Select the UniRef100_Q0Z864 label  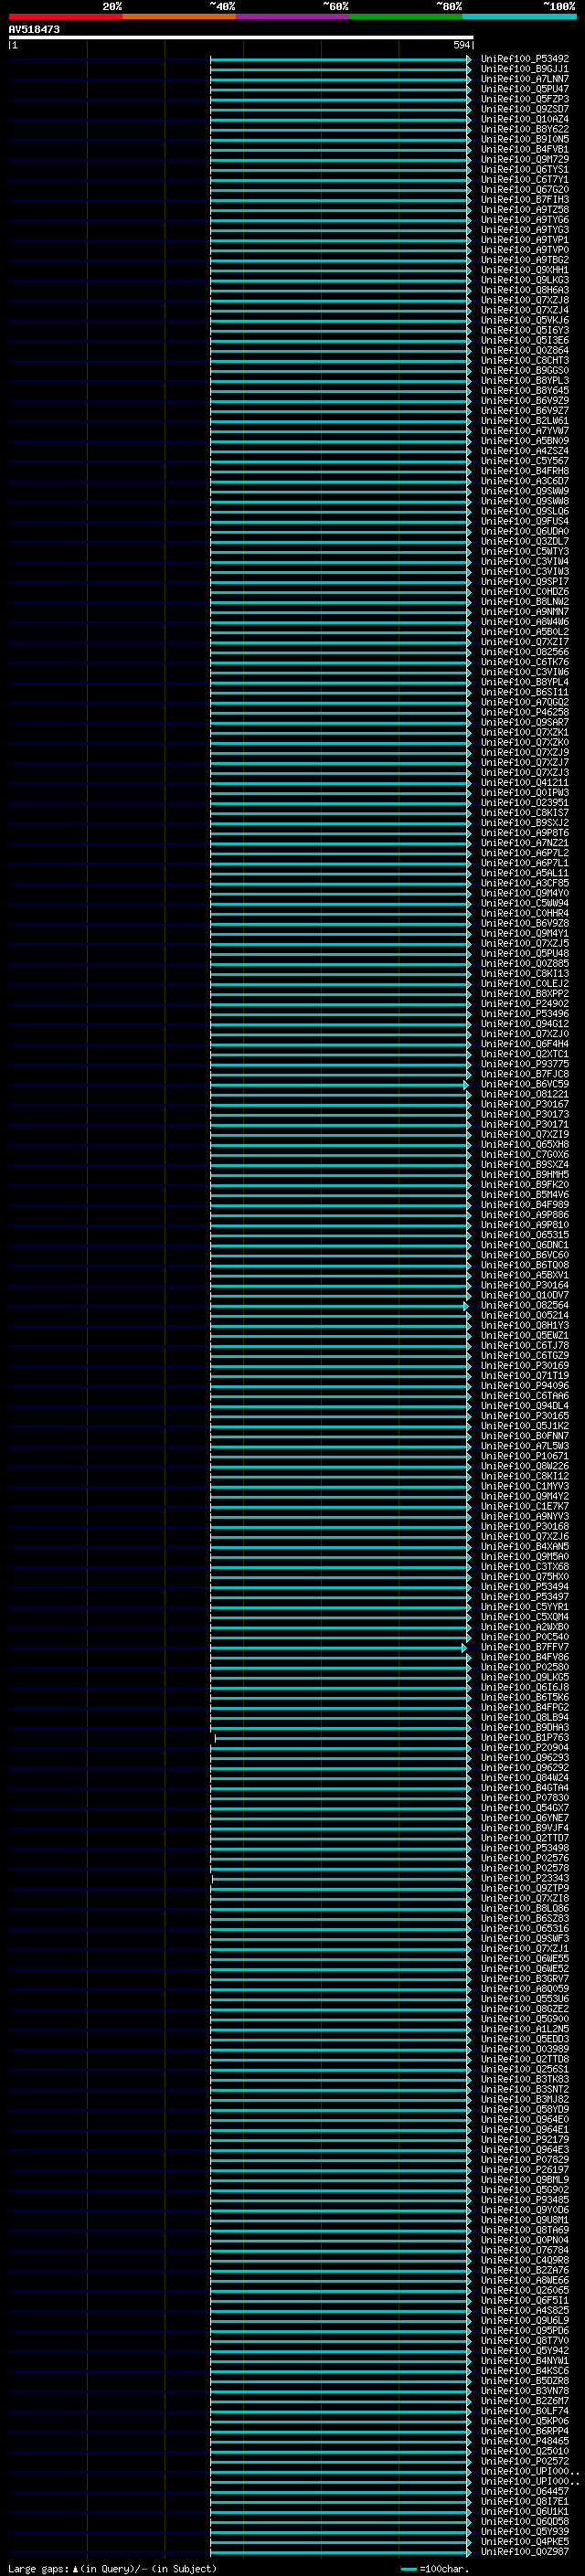click(525, 351)
